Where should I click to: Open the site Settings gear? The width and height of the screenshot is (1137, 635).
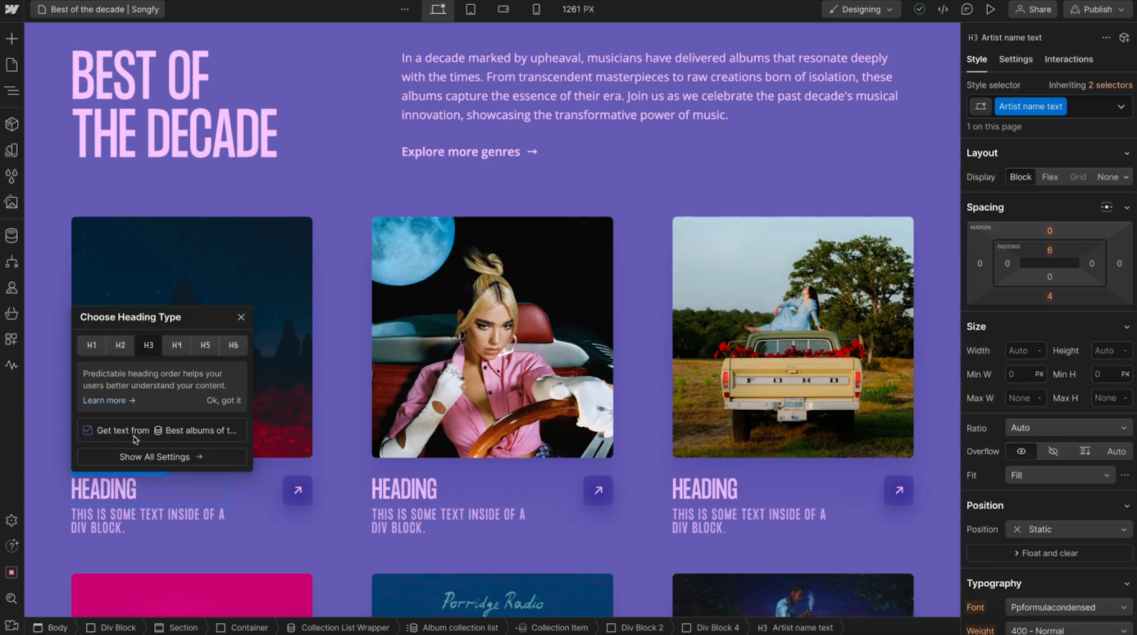click(11, 520)
